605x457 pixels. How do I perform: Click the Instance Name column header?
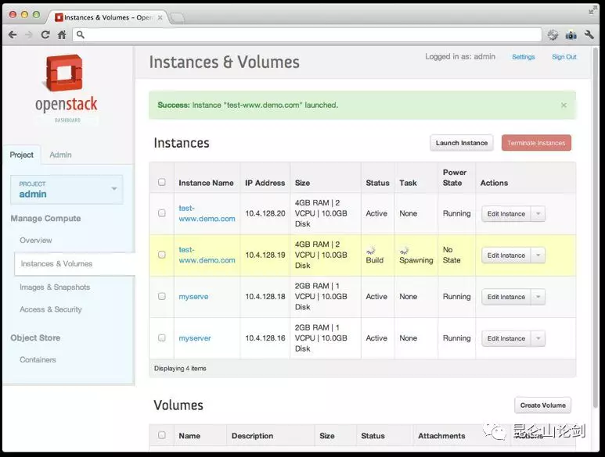point(206,183)
